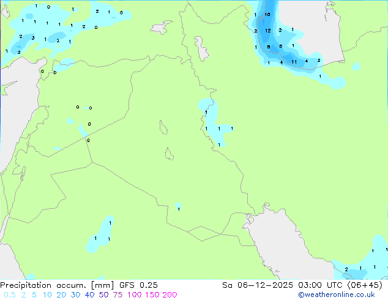Select the 50 legend value
The height and width of the screenshot is (300, 388).
pos(103,295)
